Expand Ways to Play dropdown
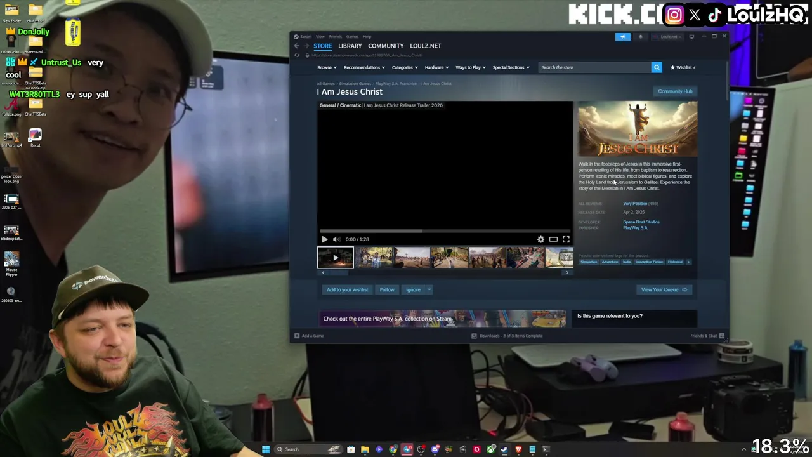 [x=470, y=67]
